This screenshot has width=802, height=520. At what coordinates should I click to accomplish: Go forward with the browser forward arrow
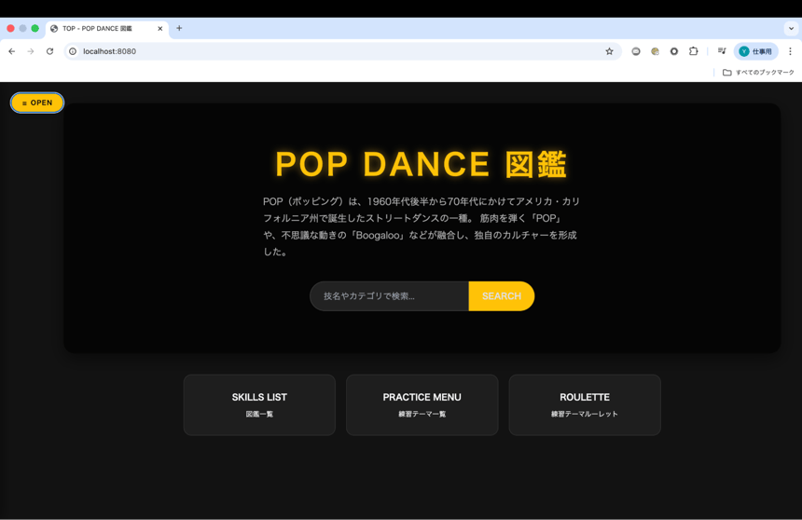pyautogui.click(x=31, y=51)
